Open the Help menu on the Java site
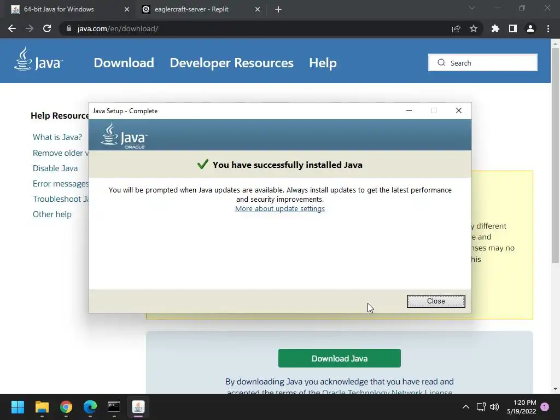 323,62
